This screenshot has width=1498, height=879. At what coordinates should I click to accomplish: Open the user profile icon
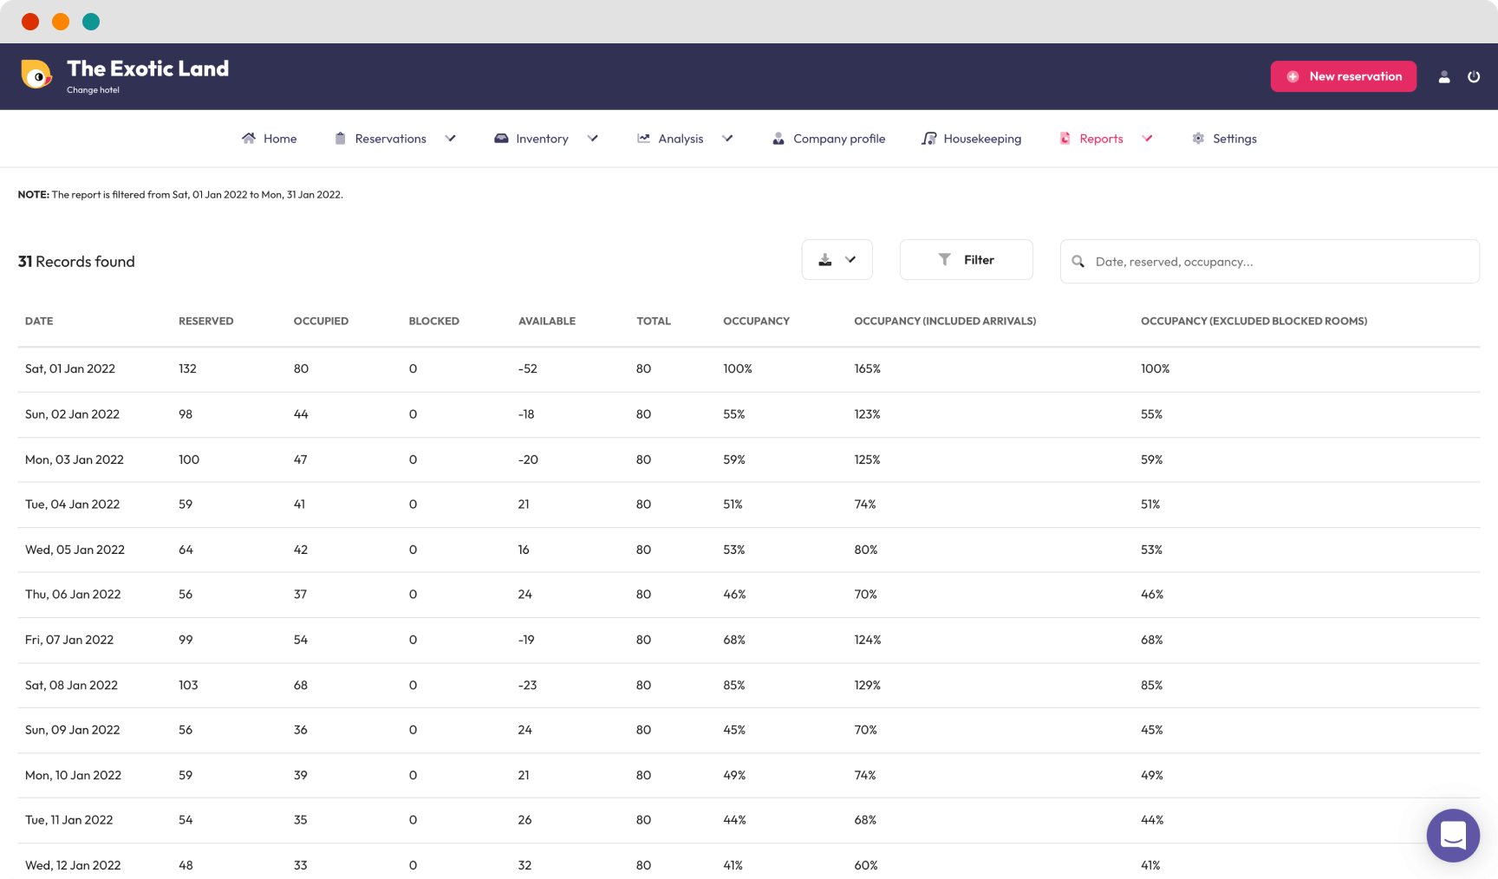[x=1444, y=77]
